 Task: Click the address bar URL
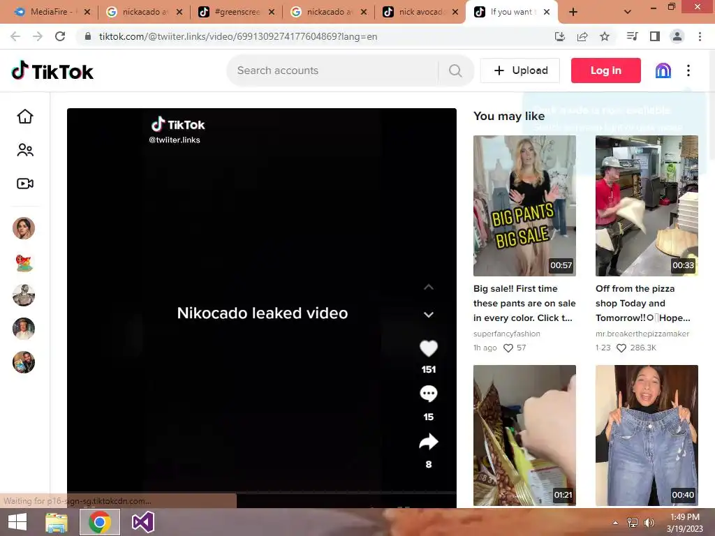(237, 36)
